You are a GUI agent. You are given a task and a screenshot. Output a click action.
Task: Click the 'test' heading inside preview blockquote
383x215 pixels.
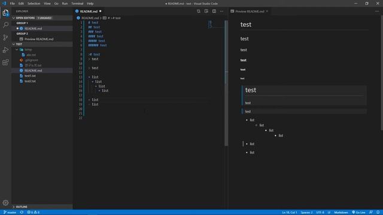(x=251, y=90)
